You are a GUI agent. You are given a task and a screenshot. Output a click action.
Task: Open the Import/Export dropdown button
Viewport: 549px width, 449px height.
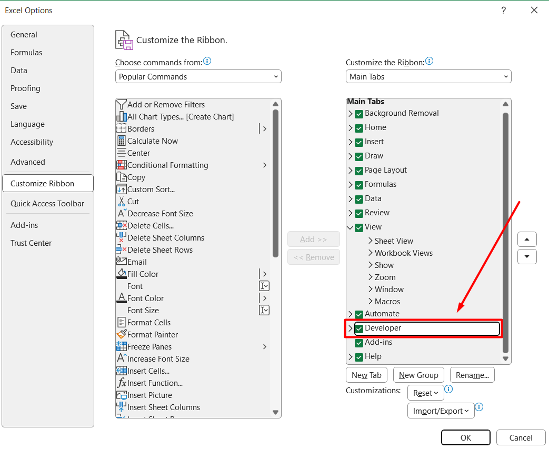441,411
